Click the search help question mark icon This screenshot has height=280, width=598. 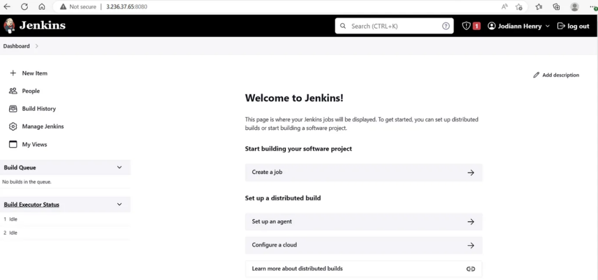446,26
